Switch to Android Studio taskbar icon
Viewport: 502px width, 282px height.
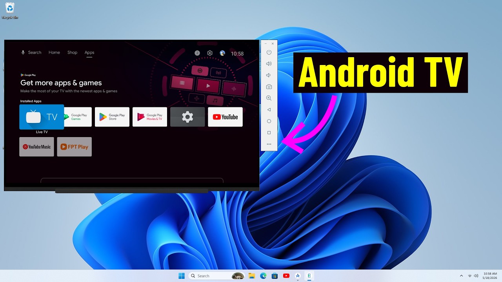[298, 276]
